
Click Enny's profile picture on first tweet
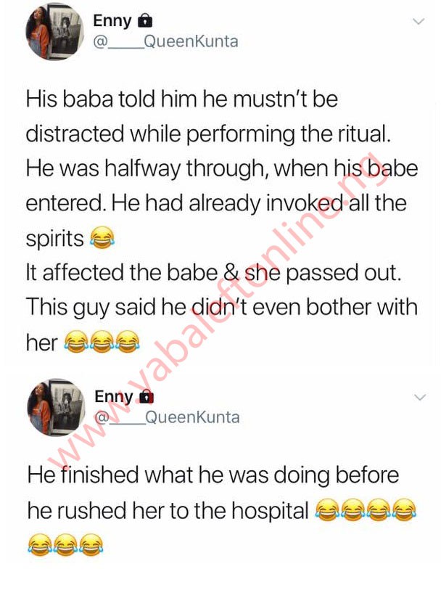(x=54, y=31)
